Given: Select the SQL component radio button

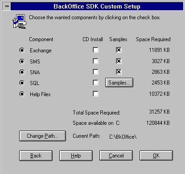Looking at the screenshot, I should (x=22, y=83).
